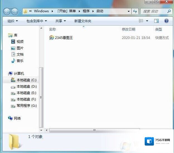Expand the address bar history dropdown arrow
This screenshot has width=174, height=153.
tap(129, 11)
